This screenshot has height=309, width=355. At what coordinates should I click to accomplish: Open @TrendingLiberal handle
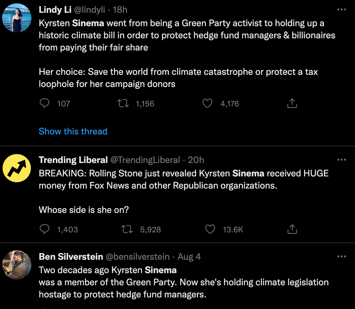pyautogui.click(x=145, y=160)
